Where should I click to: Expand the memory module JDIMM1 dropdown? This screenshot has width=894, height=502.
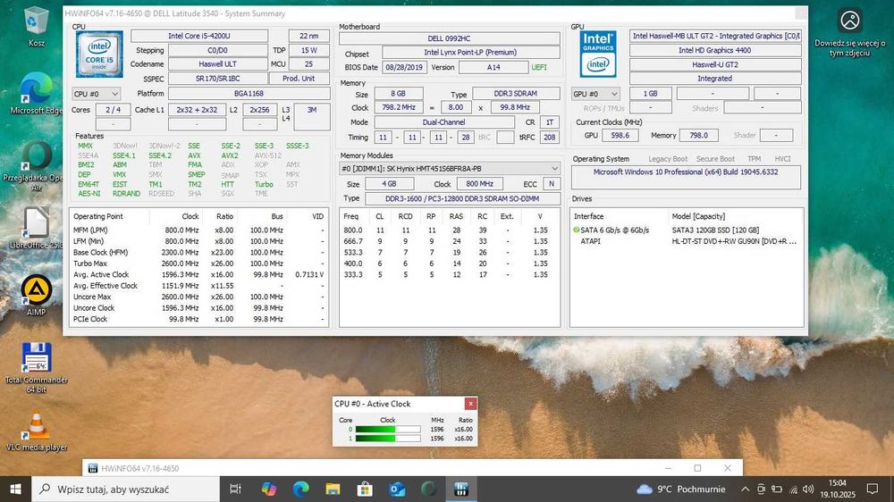coord(450,169)
